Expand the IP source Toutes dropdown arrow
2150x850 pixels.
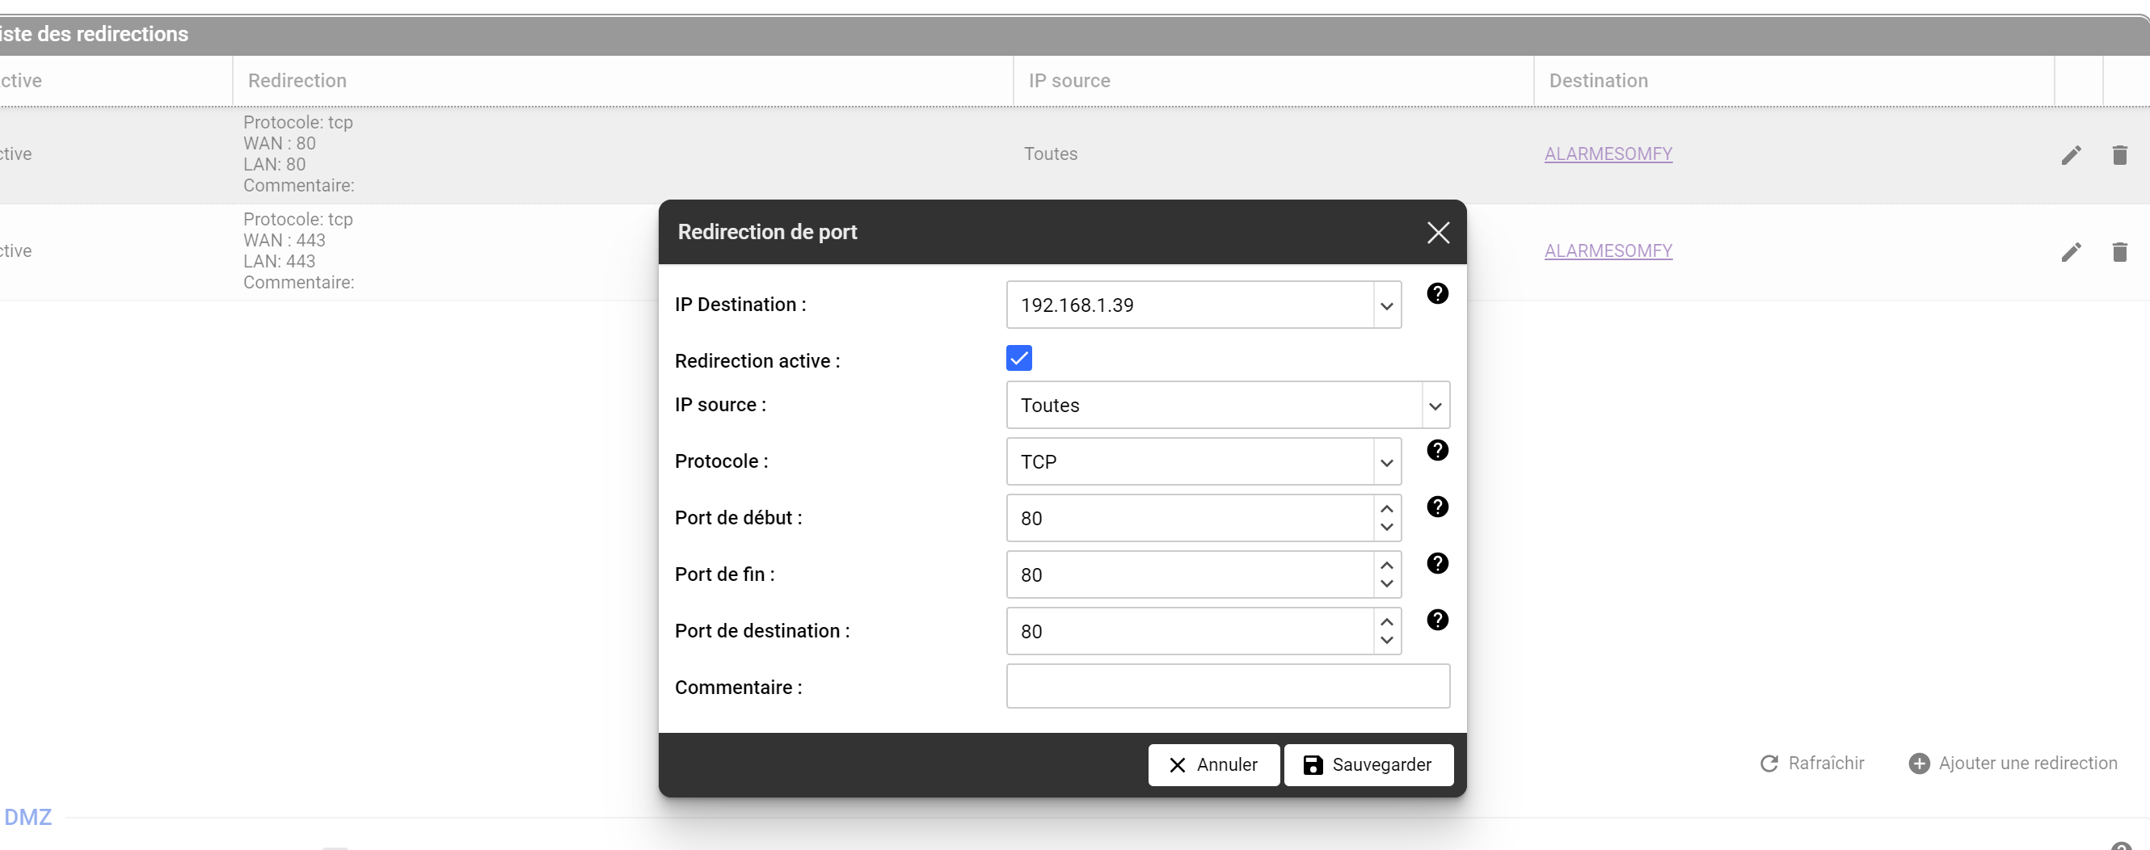(x=1435, y=406)
